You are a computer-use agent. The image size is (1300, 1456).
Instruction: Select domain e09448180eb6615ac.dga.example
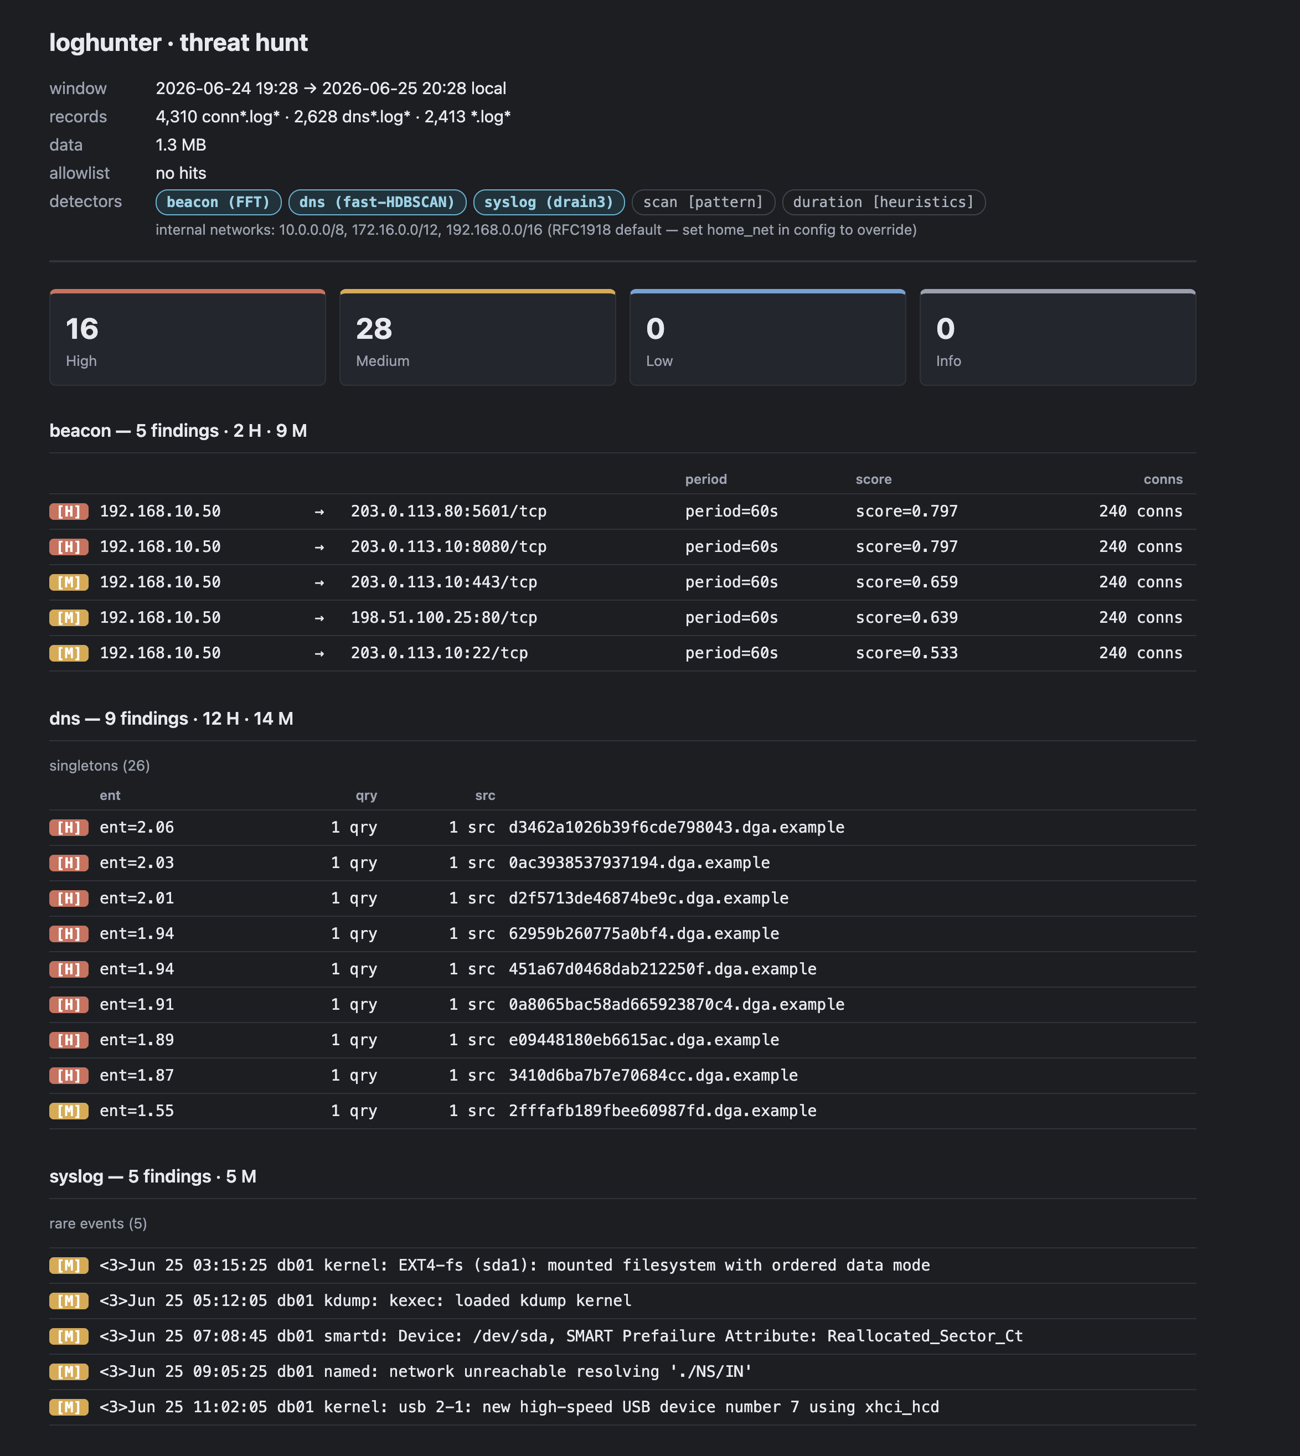(x=643, y=1040)
